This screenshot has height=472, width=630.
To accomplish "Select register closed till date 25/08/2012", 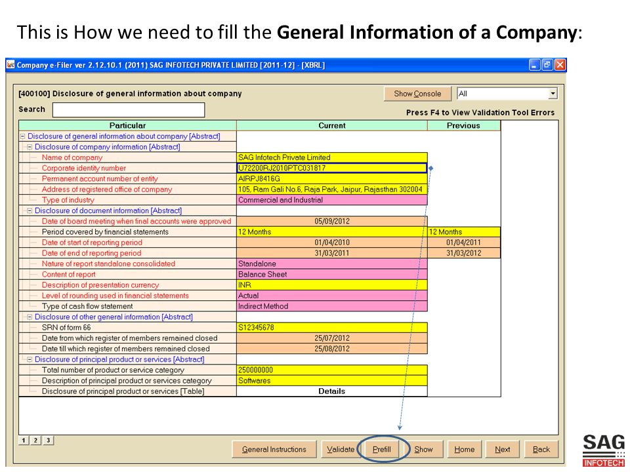I will [332, 349].
